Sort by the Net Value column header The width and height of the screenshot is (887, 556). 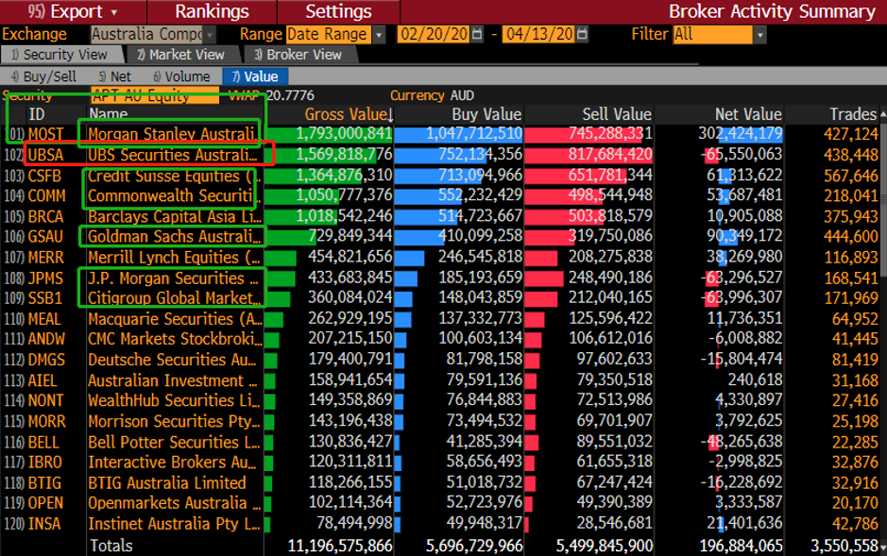(x=748, y=115)
